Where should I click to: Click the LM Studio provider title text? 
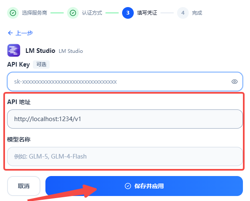(40, 51)
